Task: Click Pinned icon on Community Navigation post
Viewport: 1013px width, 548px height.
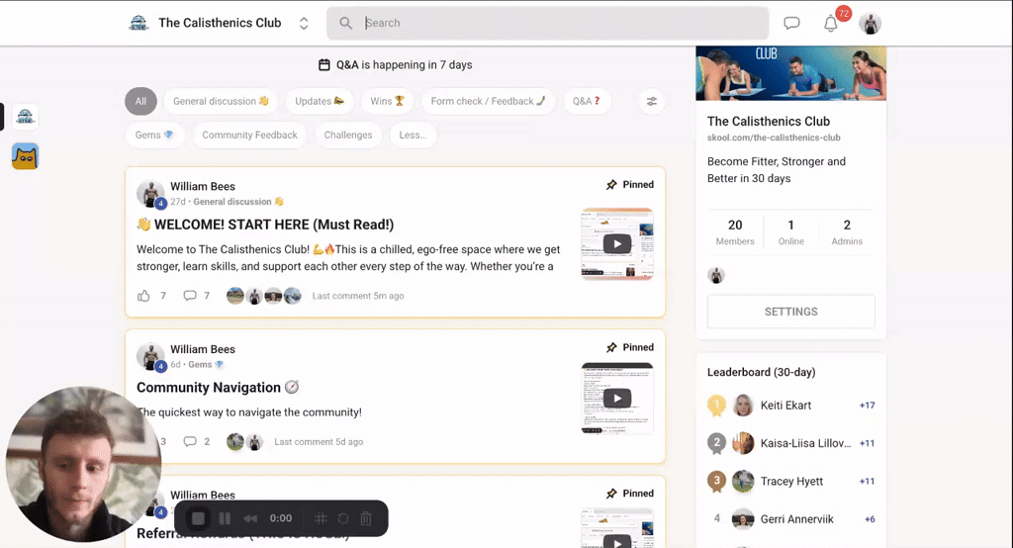Action: tap(611, 347)
